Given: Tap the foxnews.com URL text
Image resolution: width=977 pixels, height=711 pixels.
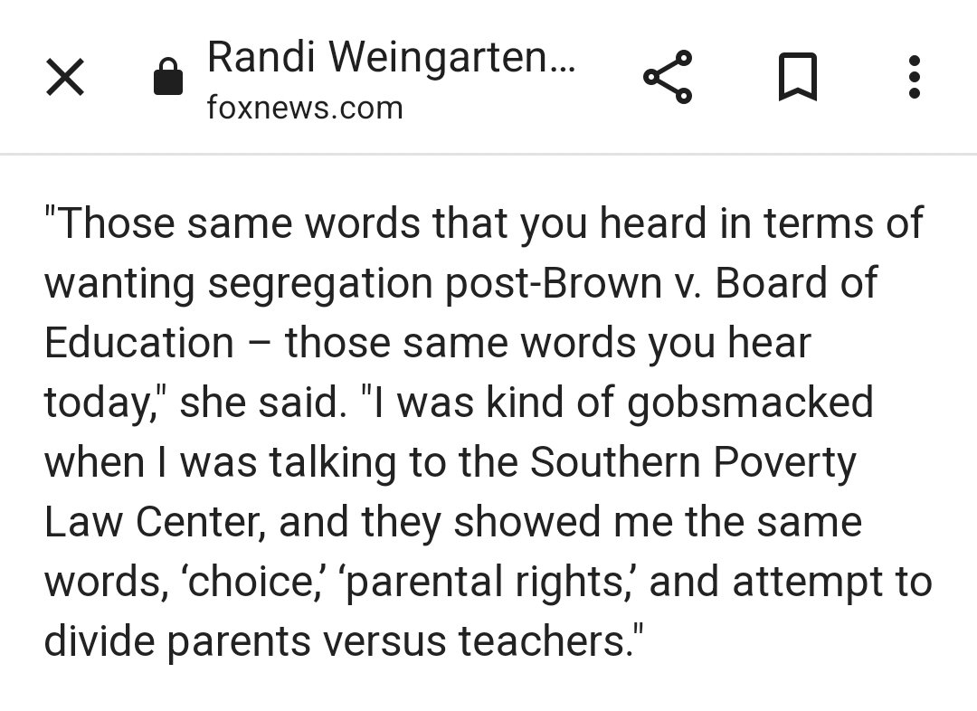Looking at the screenshot, I should point(305,108).
